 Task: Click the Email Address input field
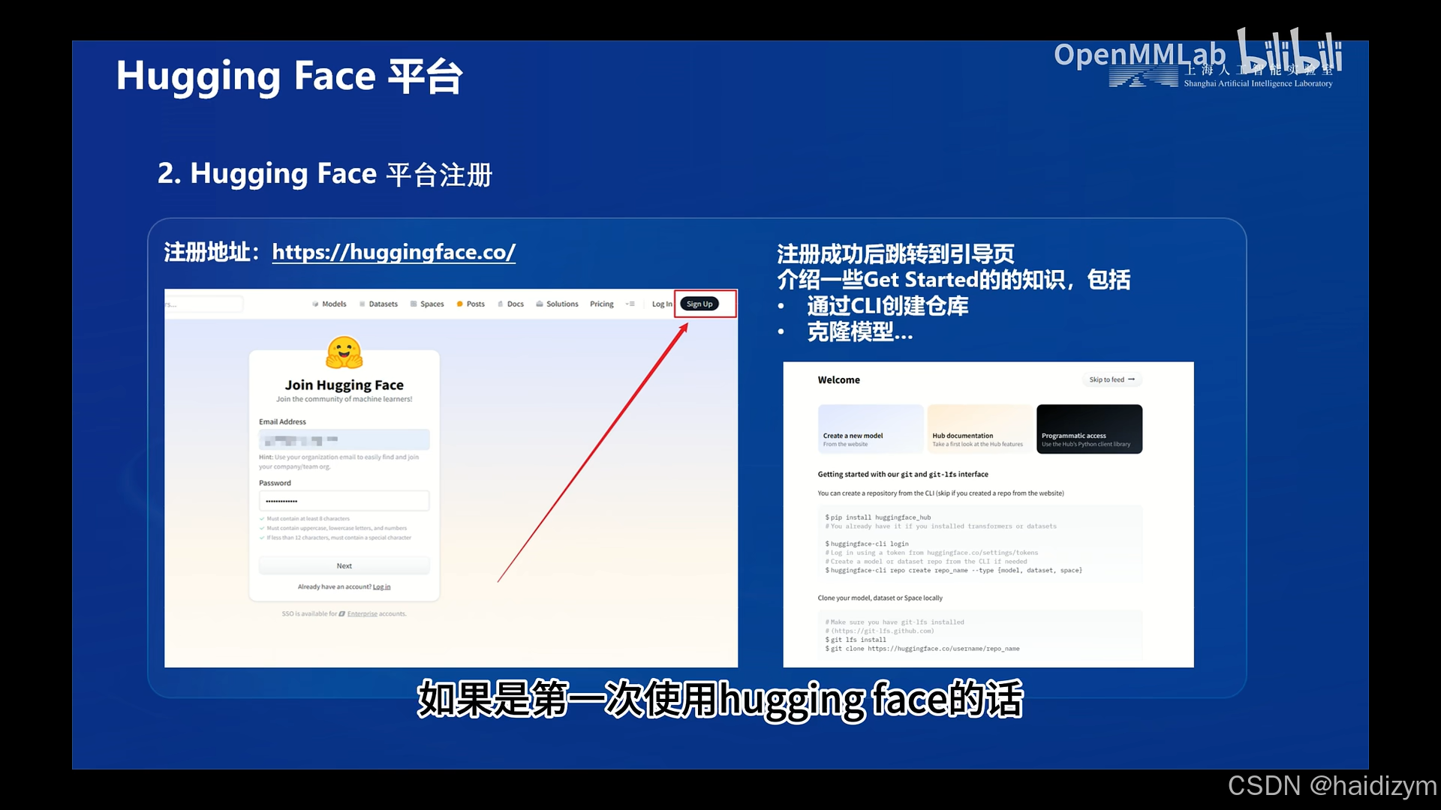(344, 439)
